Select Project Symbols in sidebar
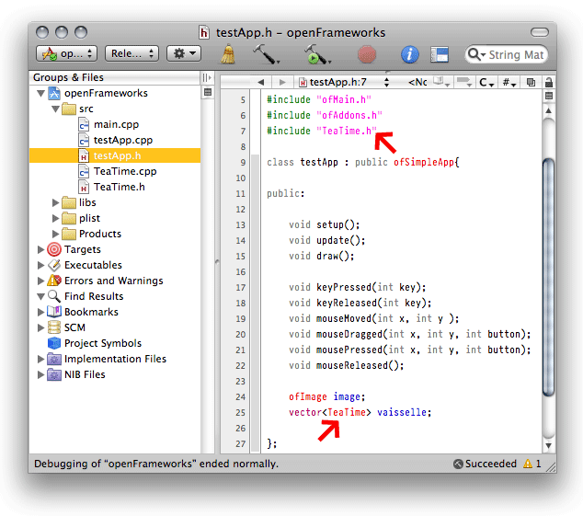583x516 pixels. coord(102,343)
